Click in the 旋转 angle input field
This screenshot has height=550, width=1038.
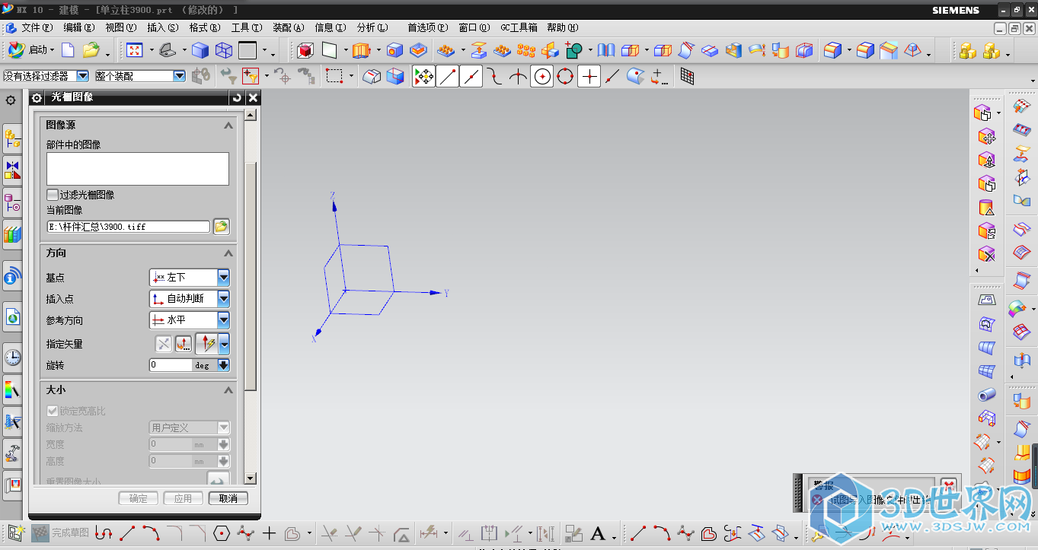[171, 365]
